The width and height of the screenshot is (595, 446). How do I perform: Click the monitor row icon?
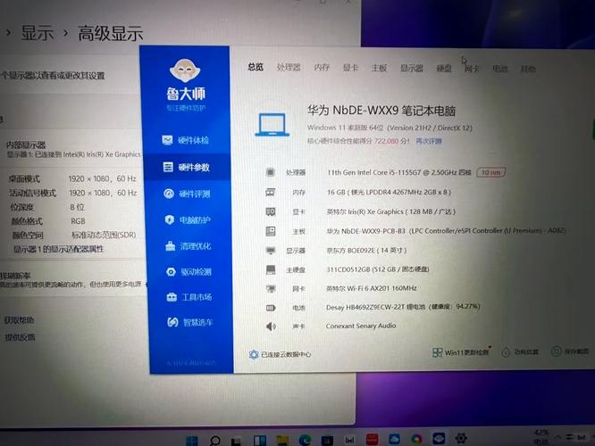pyautogui.click(x=271, y=251)
